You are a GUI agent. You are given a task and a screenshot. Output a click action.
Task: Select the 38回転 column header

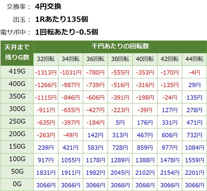(120, 59)
